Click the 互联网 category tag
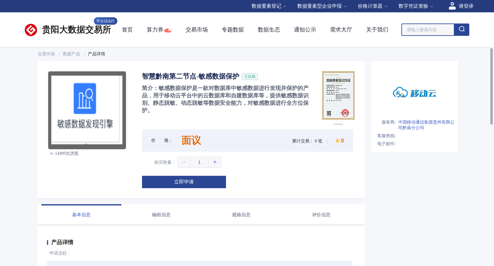Image resolution: width=494 pixels, height=266 pixels. pos(250,77)
